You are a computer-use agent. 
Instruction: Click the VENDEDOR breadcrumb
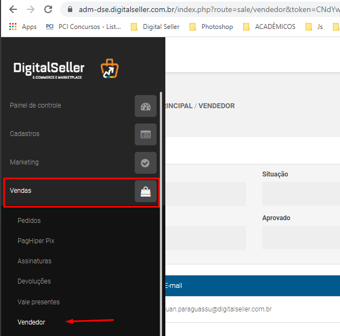(x=217, y=106)
